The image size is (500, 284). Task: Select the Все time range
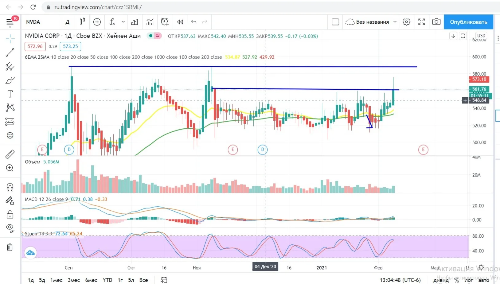(143, 280)
